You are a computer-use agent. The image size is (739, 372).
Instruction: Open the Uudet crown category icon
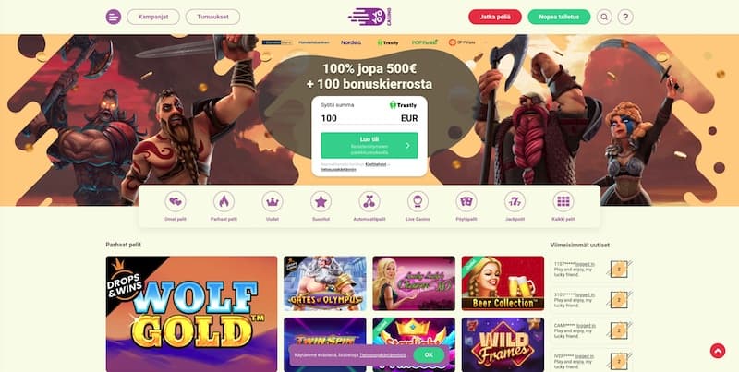[273, 201]
